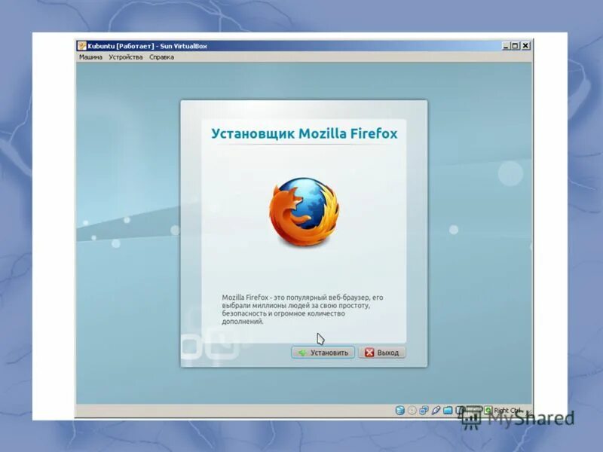Viewport: 603px width, 452px height.
Task: Click the installer heading Установщик Mozilla Firefox
Action: tap(305, 133)
